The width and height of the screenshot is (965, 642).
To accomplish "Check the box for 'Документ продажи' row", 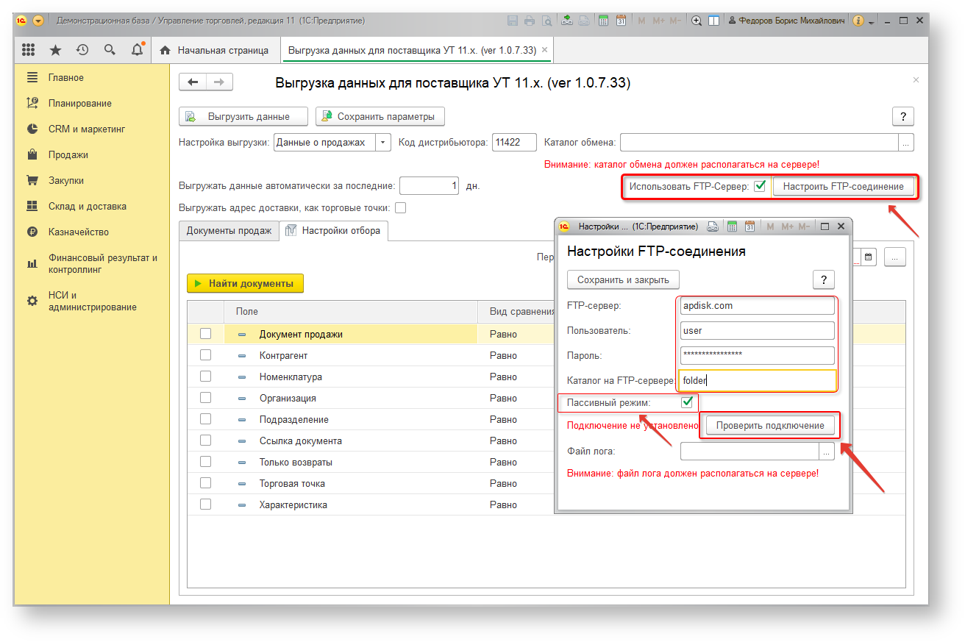I will pos(205,334).
